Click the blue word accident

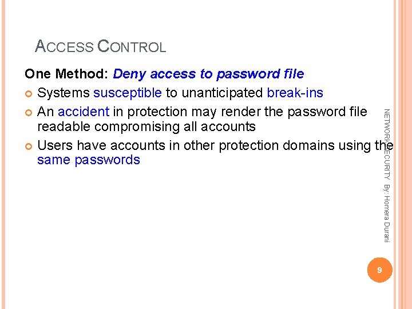[84, 112]
